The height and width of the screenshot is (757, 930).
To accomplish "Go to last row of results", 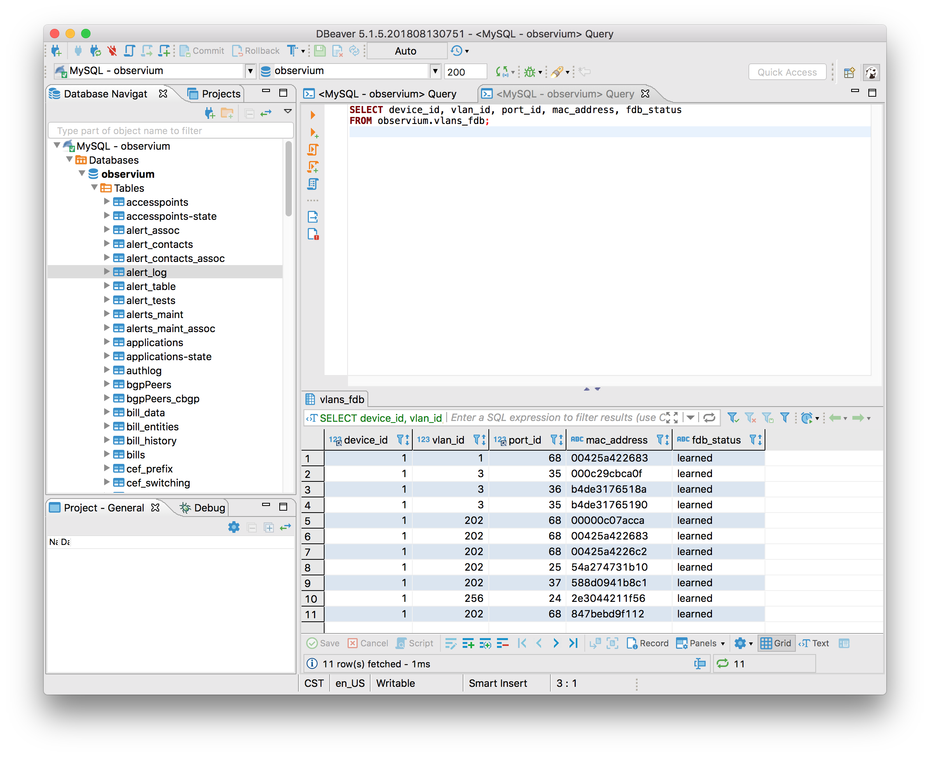I will point(573,643).
